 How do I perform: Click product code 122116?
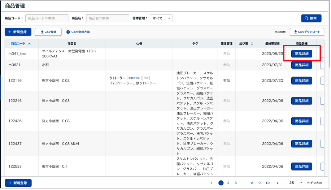pos(15,81)
